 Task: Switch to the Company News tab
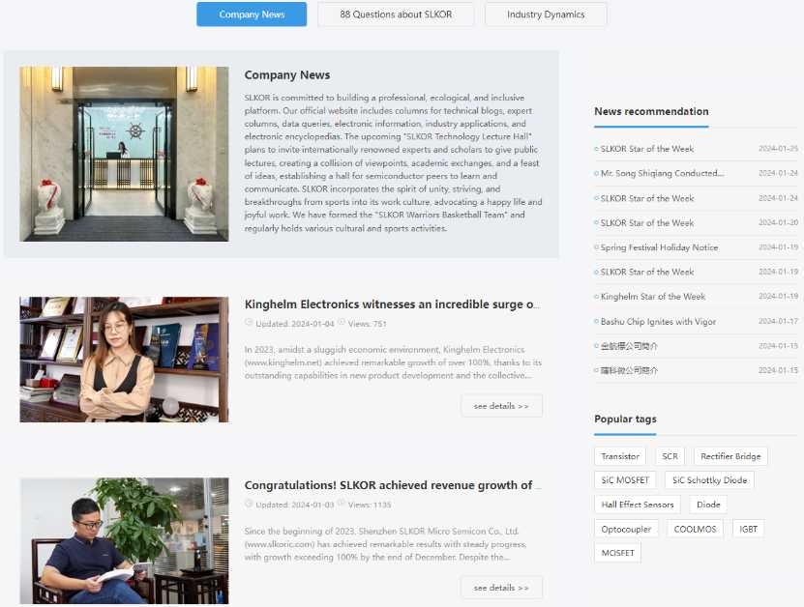pyautogui.click(x=252, y=14)
